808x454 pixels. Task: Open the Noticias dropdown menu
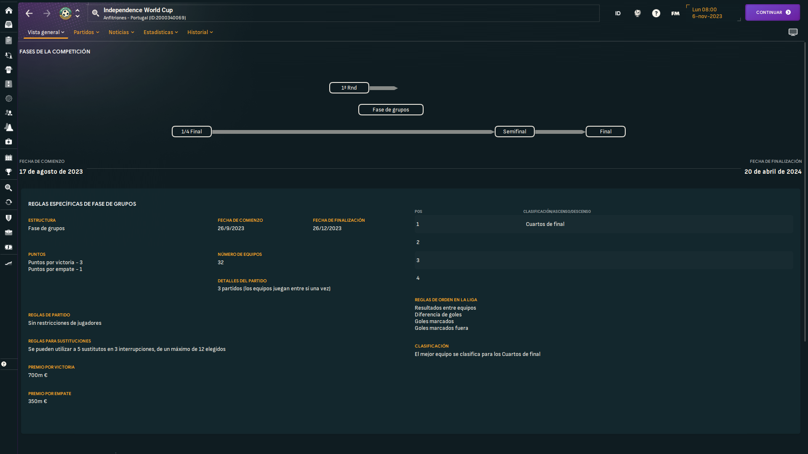[121, 32]
